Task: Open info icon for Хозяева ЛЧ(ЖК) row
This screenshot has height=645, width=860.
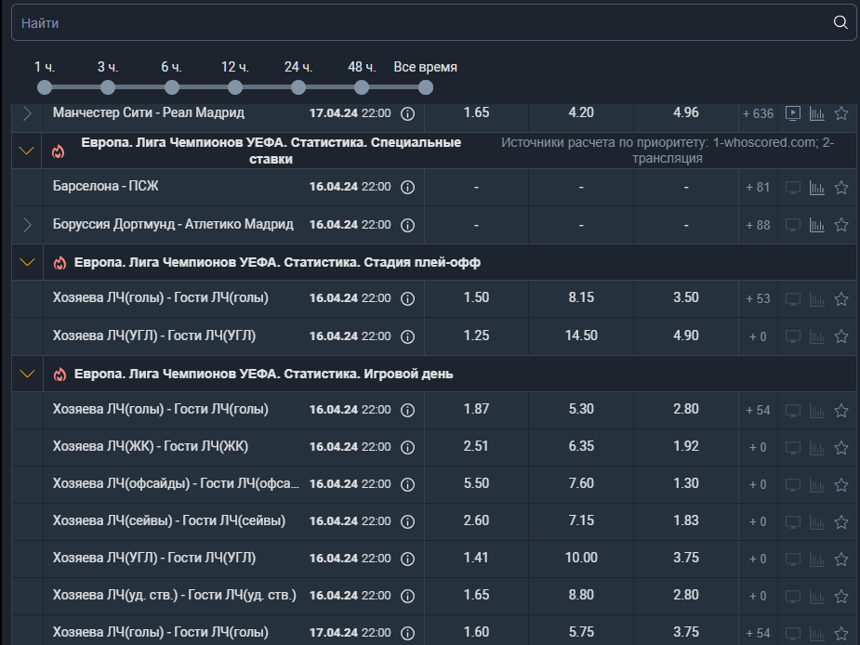Action: [x=407, y=447]
